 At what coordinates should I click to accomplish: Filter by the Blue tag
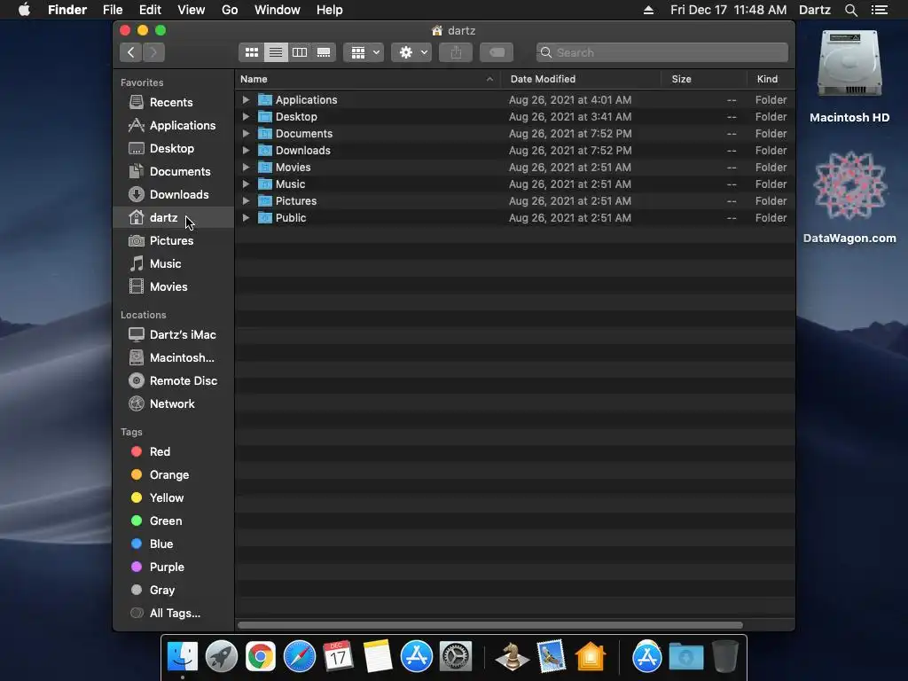[x=173, y=544]
